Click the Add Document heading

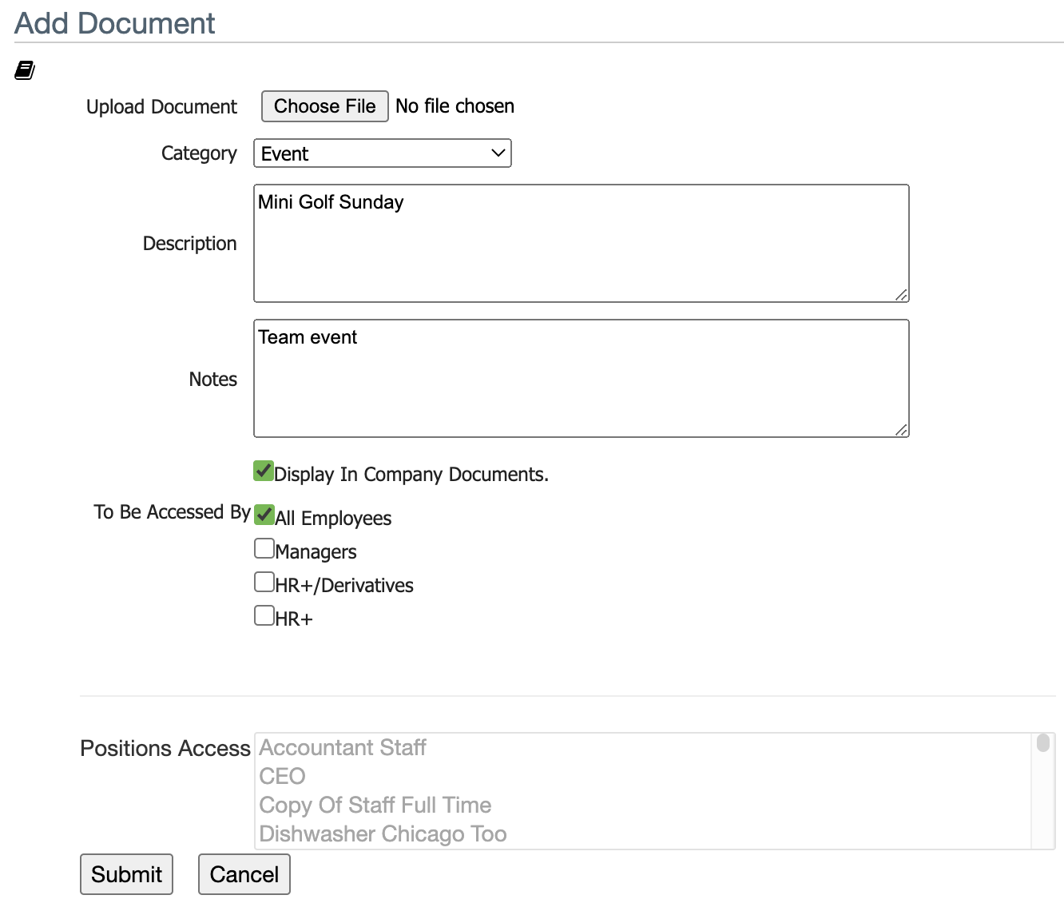click(113, 23)
